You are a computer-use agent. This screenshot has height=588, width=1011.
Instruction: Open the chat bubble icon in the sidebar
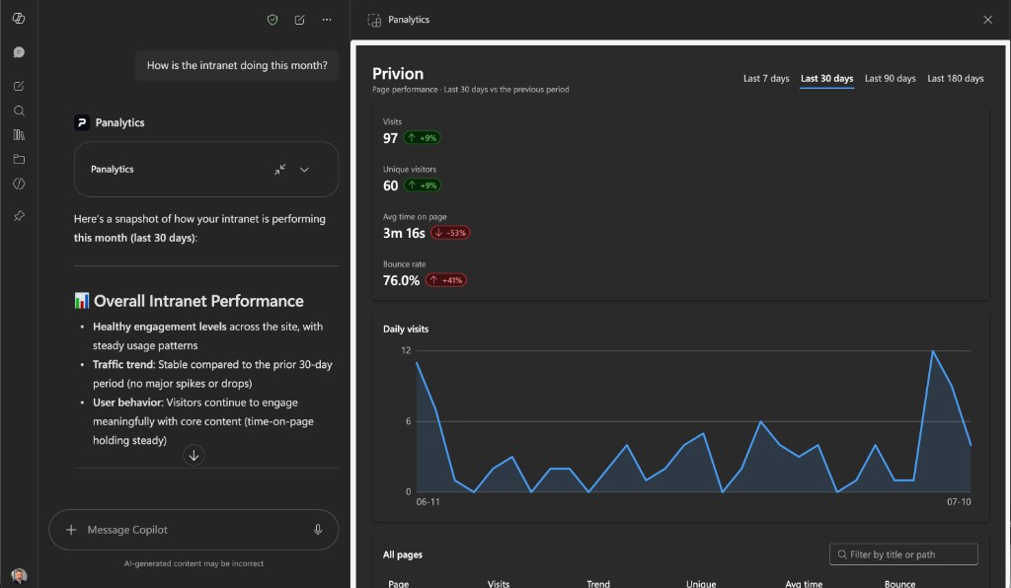19,52
